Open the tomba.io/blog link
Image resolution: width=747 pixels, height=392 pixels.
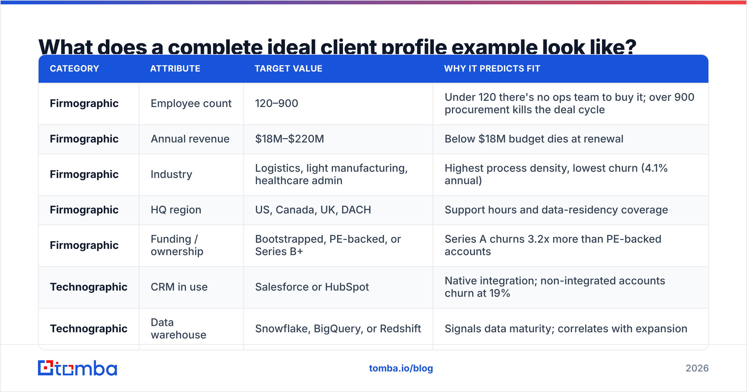[401, 368]
